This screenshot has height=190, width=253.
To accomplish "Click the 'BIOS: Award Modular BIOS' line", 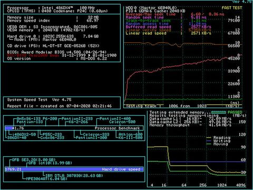I will point(57,52).
